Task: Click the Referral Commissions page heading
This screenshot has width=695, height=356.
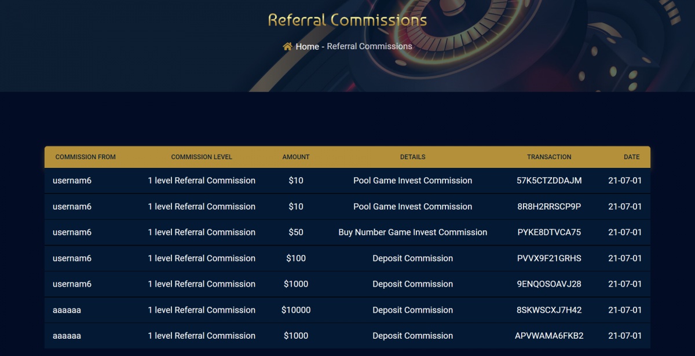Action: (348, 20)
